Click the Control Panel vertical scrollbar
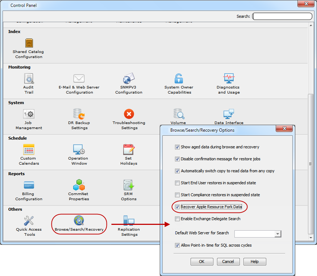 click(x=310, y=164)
